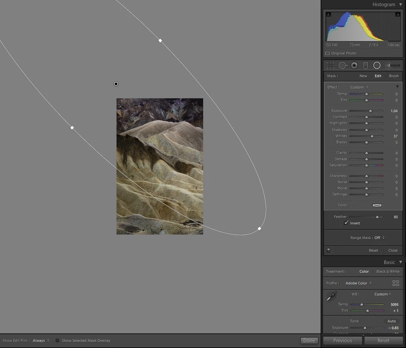This screenshot has width=406, height=348.
Task: Collapse the Histogram panel
Action: 400,4
